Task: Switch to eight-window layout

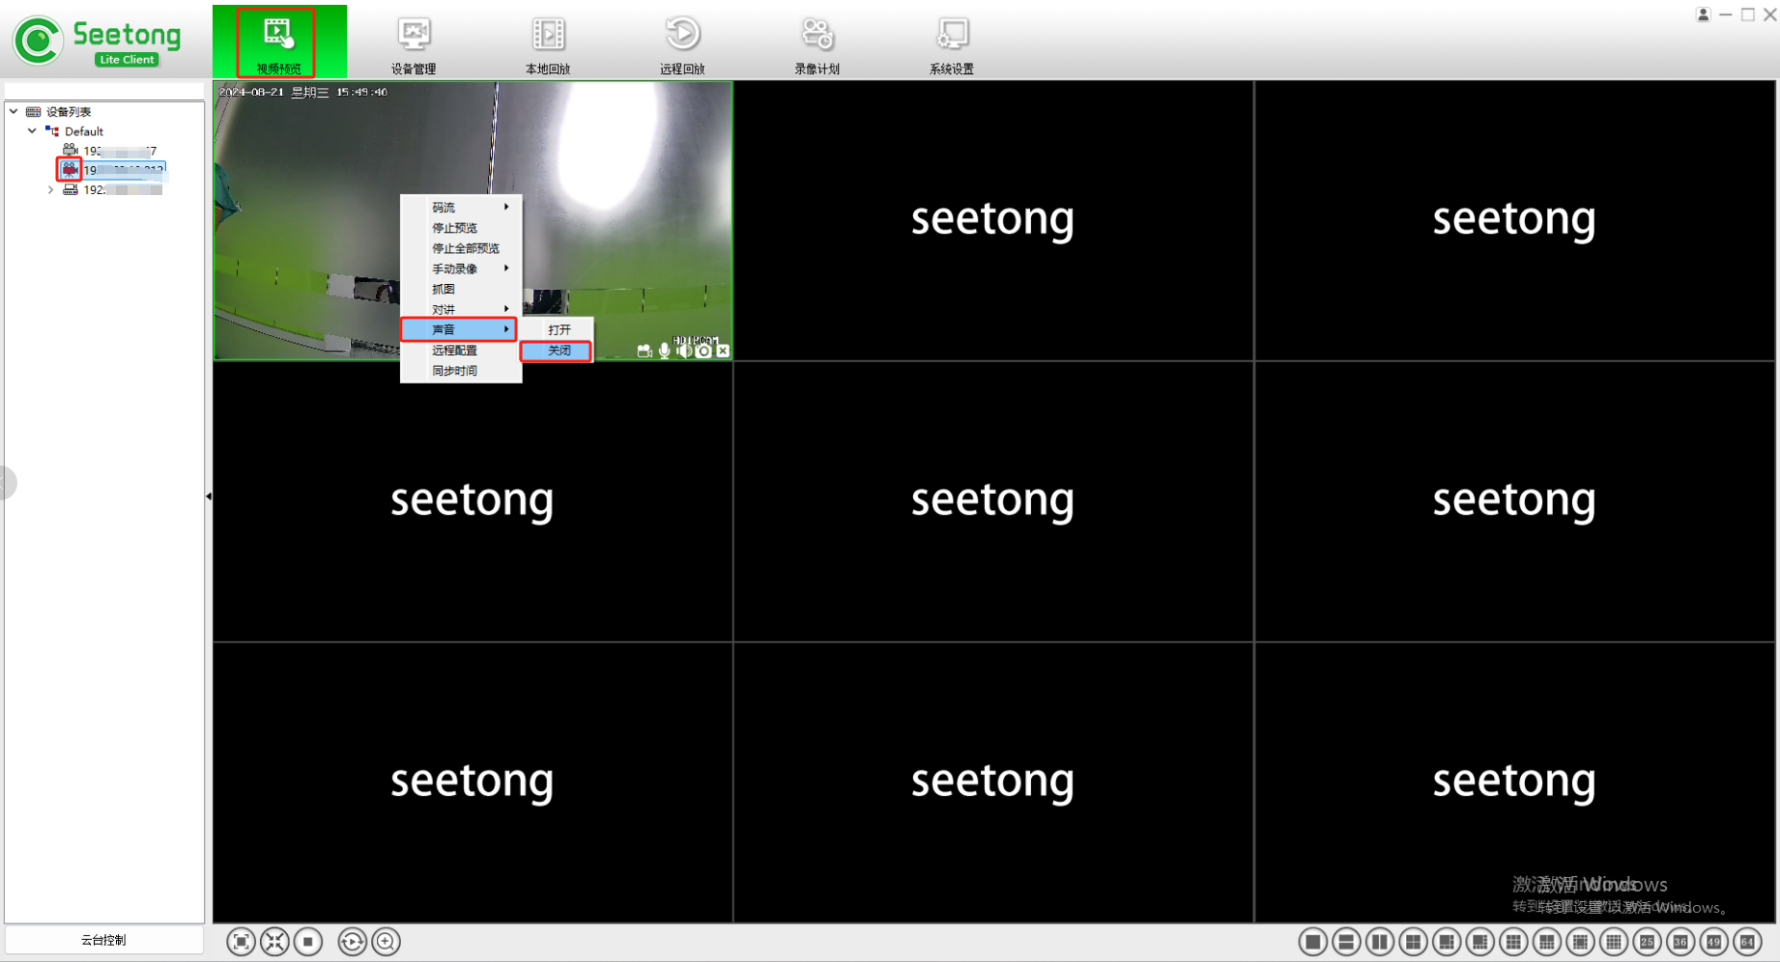Action: [x=1479, y=942]
